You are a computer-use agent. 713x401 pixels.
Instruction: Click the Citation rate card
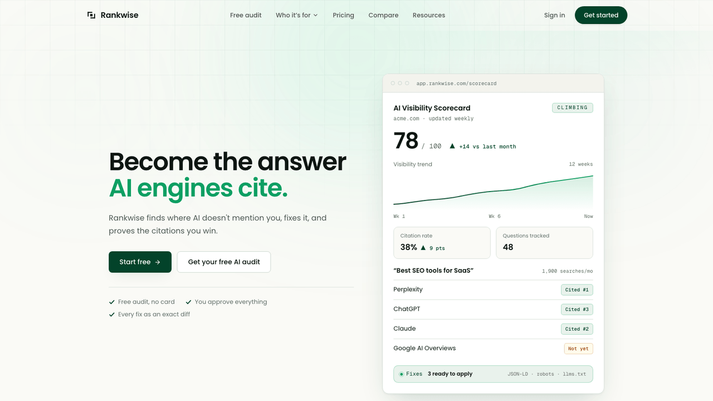coord(442,242)
